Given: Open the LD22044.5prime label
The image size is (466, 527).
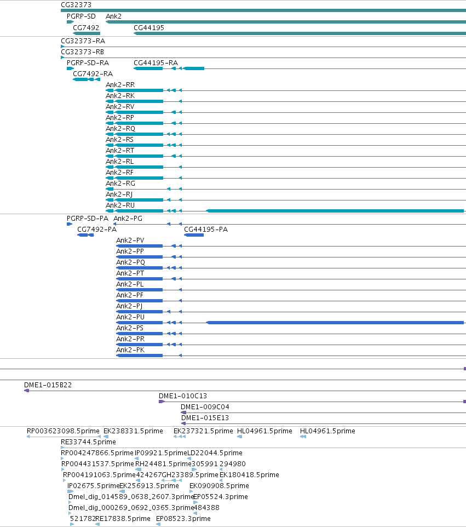Looking at the screenshot, I should pyautogui.click(x=215, y=452).
